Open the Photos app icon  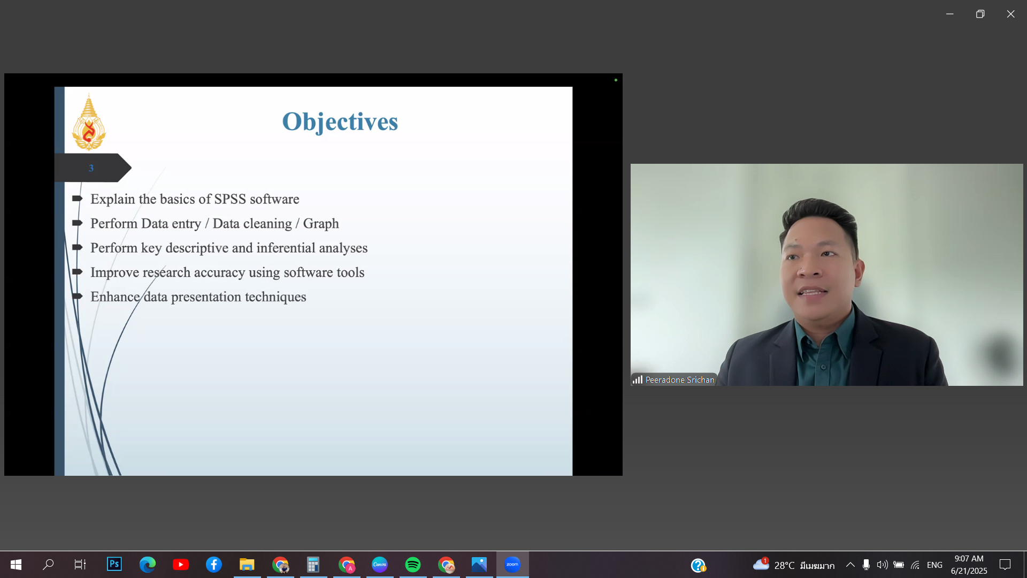(479, 565)
